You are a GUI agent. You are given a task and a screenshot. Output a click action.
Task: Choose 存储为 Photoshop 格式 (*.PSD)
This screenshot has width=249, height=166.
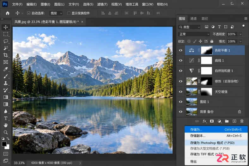pos(216,143)
